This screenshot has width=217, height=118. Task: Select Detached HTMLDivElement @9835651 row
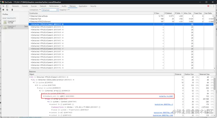(121, 41)
